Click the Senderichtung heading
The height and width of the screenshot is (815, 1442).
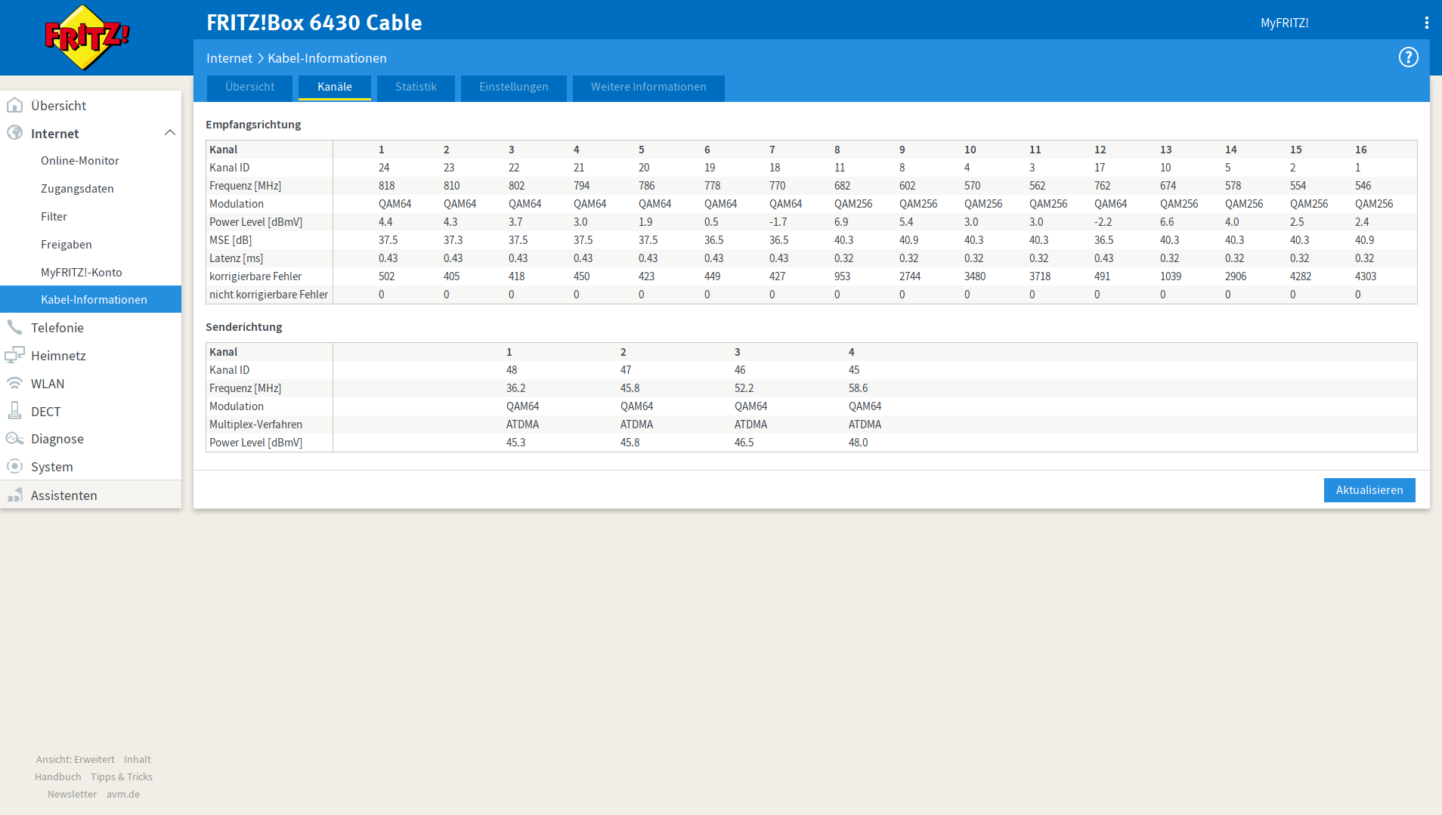click(x=243, y=327)
